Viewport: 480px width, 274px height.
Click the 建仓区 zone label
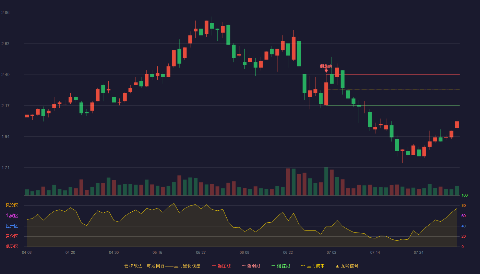tap(12, 236)
